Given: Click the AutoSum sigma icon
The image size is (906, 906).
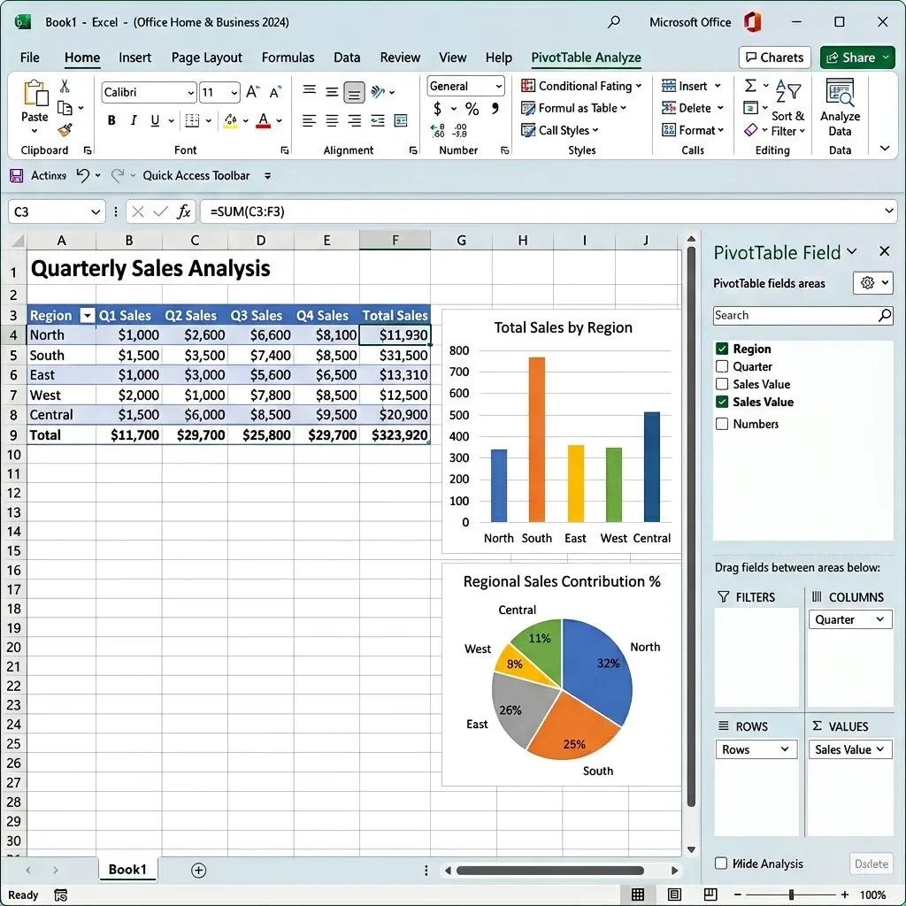Looking at the screenshot, I should [x=750, y=86].
